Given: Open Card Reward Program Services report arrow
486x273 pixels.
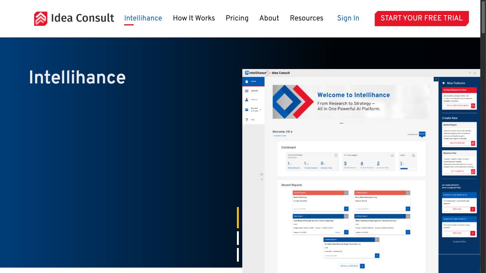Looking at the screenshot, I should (346, 232).
